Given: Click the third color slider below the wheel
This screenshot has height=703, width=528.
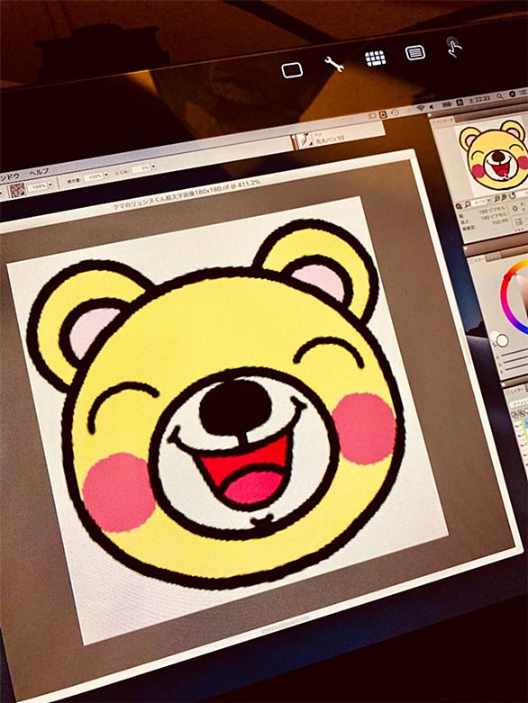Looking at the screenshot, I should pyautogui.click(x=517, y=367).
